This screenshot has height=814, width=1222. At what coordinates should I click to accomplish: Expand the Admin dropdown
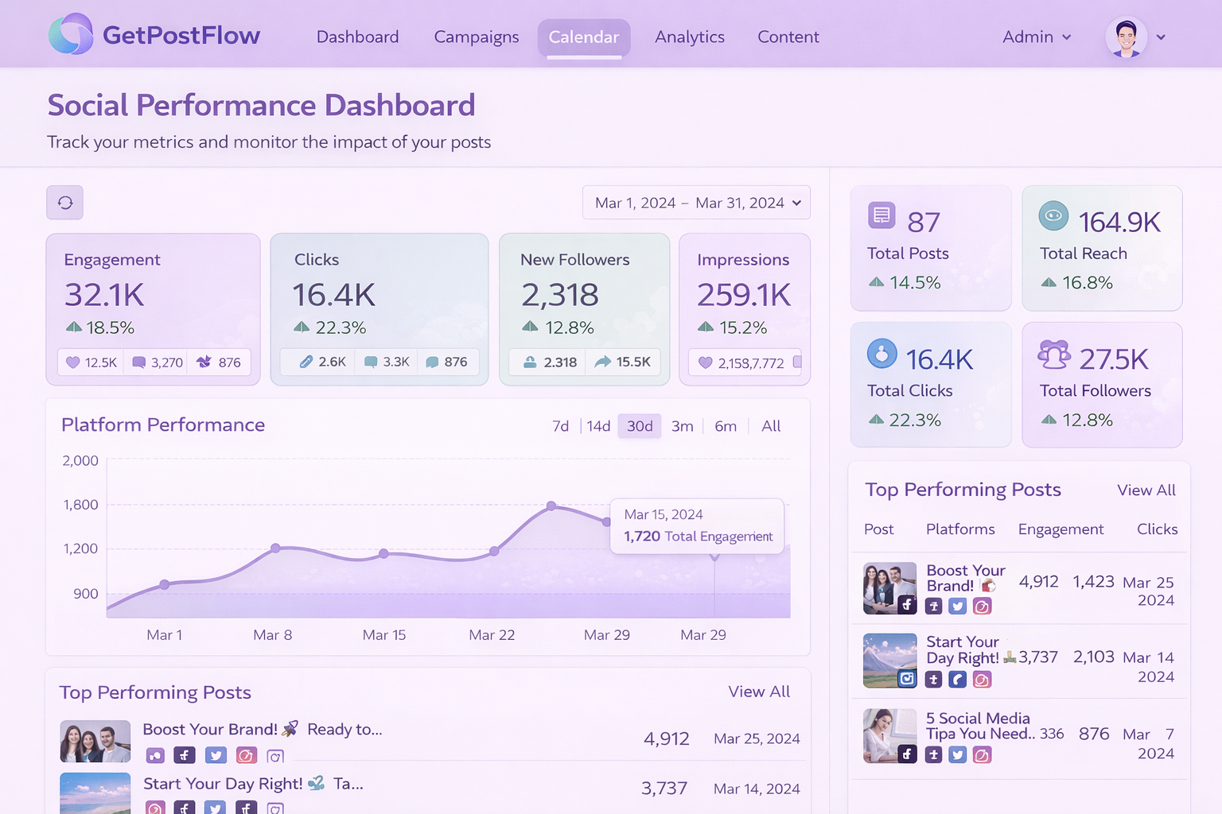click(1037, 37)
